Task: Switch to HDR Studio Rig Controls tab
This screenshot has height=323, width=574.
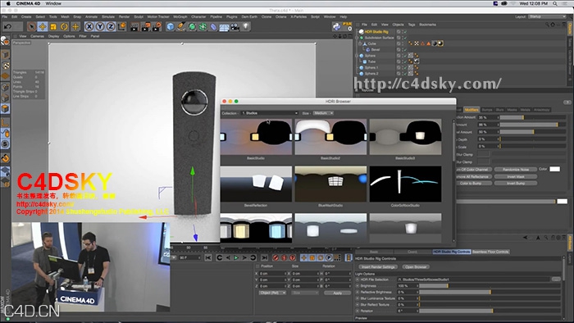Action: pyautogui.click(x=451, y=252)
